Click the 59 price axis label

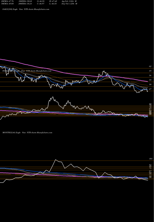coord(150,71)
